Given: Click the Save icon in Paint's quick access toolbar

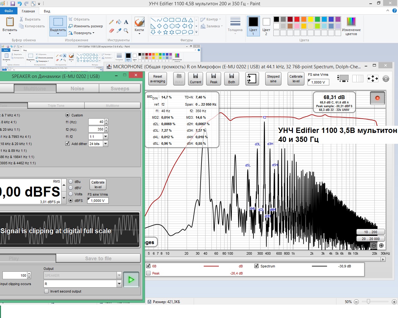Looking at the screenshot, I should point(13,4).
